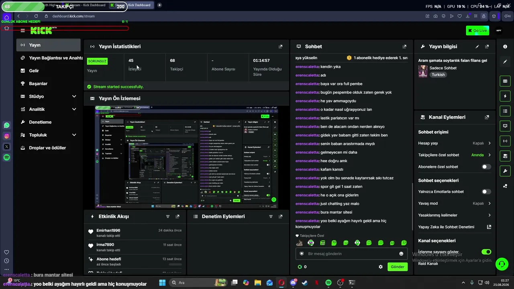This screenshot has height=289, width=514.
Task: Click the pencil icon in right toolbar
Action: click(x=505, y=62)
